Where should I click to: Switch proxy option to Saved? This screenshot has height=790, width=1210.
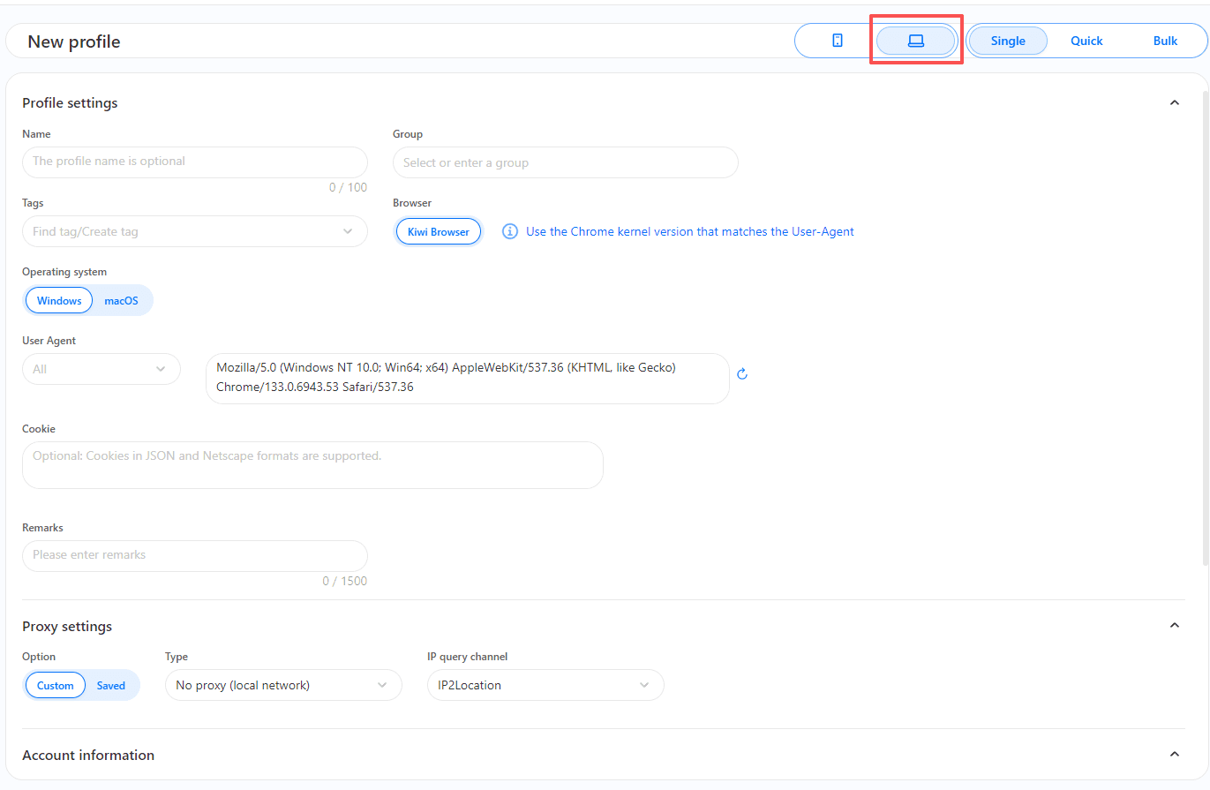coord(111,685)
